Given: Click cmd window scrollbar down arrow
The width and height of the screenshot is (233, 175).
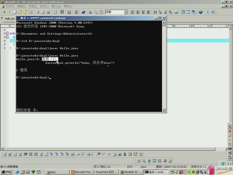Looking at the screenshot, I should [163, 110].
